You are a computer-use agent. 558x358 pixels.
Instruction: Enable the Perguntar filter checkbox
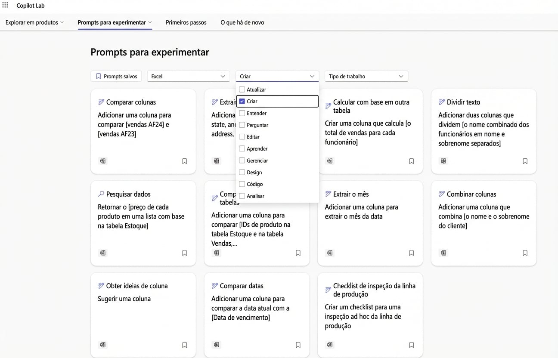point(242,125)
